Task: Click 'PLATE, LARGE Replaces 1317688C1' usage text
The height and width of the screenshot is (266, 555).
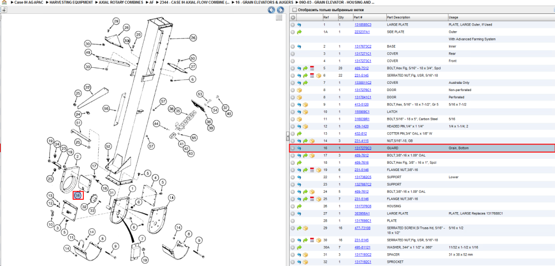Action: pyautogui.click(x=476, y=213)
